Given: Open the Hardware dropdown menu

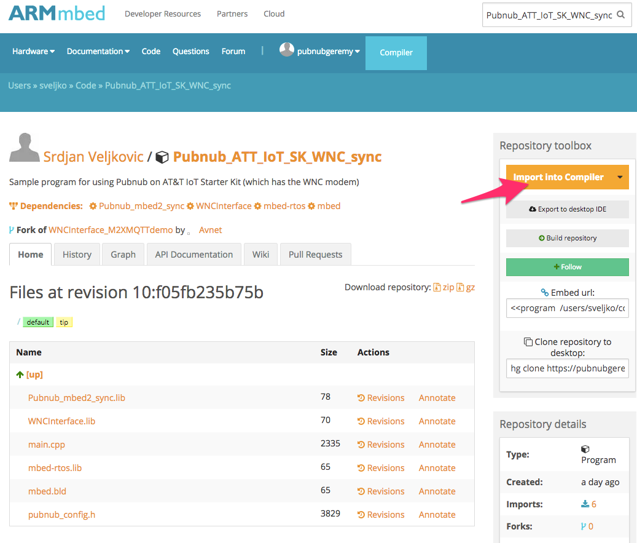Looking at the screenshot, I should 33,52.
